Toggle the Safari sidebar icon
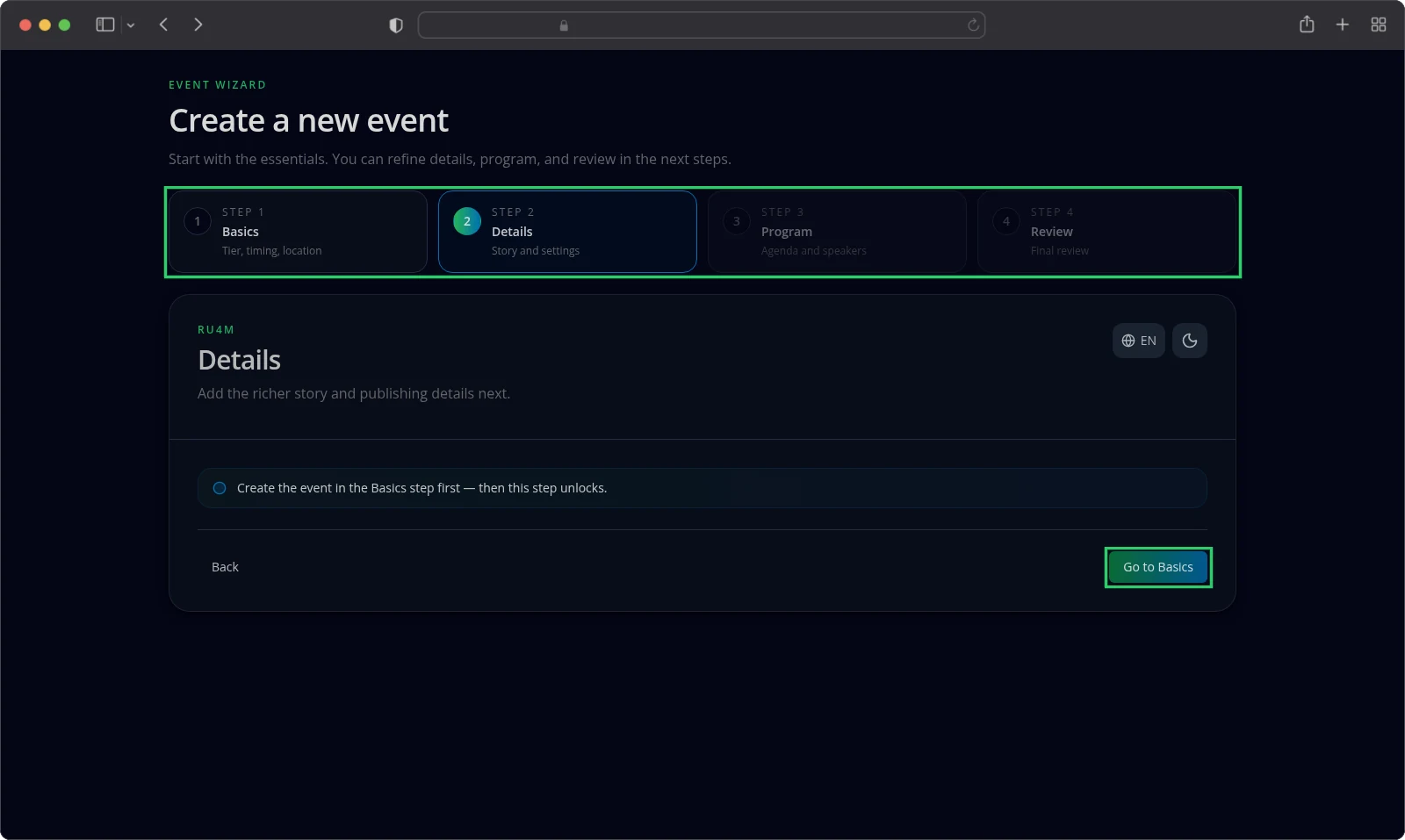This screenshot has width=1405, height=840. point(105,25)
